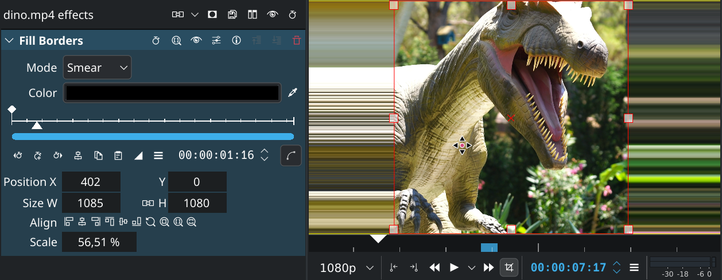This screenshot has width=722, height=280.
Task: Click the color picker eyedropper
Action: click(x=293, y=93)
